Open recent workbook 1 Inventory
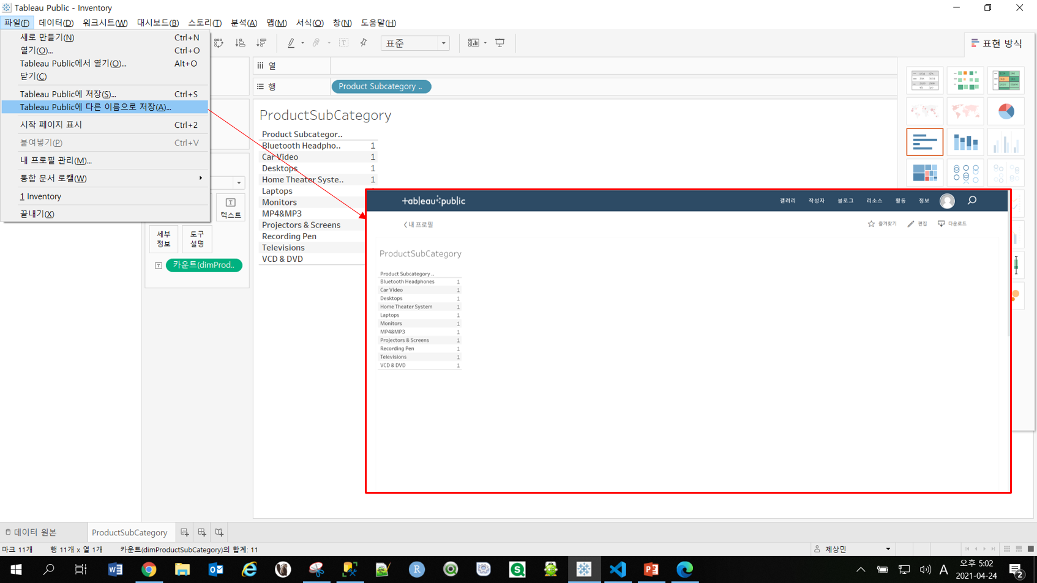1037x583 pixels. pos(105,196)
